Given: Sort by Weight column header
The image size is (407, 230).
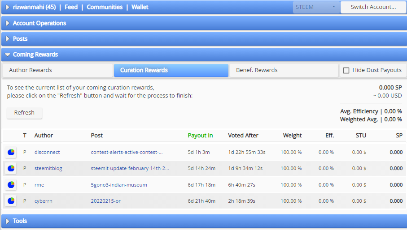Looking at the screenshot, I should (x=292, y=135).
